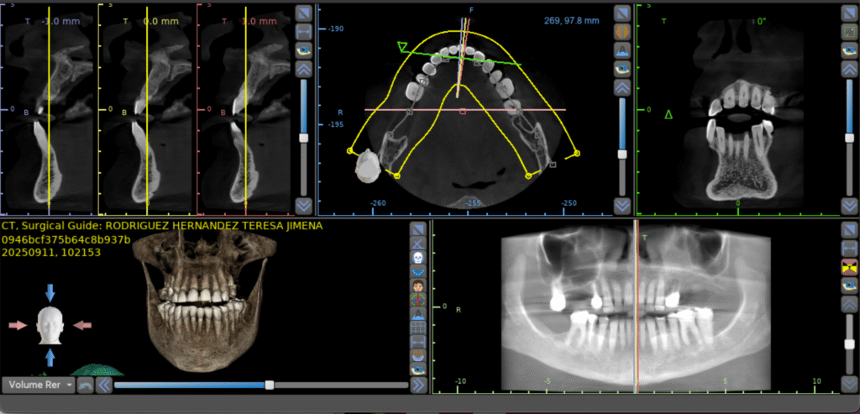The width and height of the screenshot is (860, 414).
Task: Toggle the eye visibility icon in cross-section view
Action: tap(304, 50)
